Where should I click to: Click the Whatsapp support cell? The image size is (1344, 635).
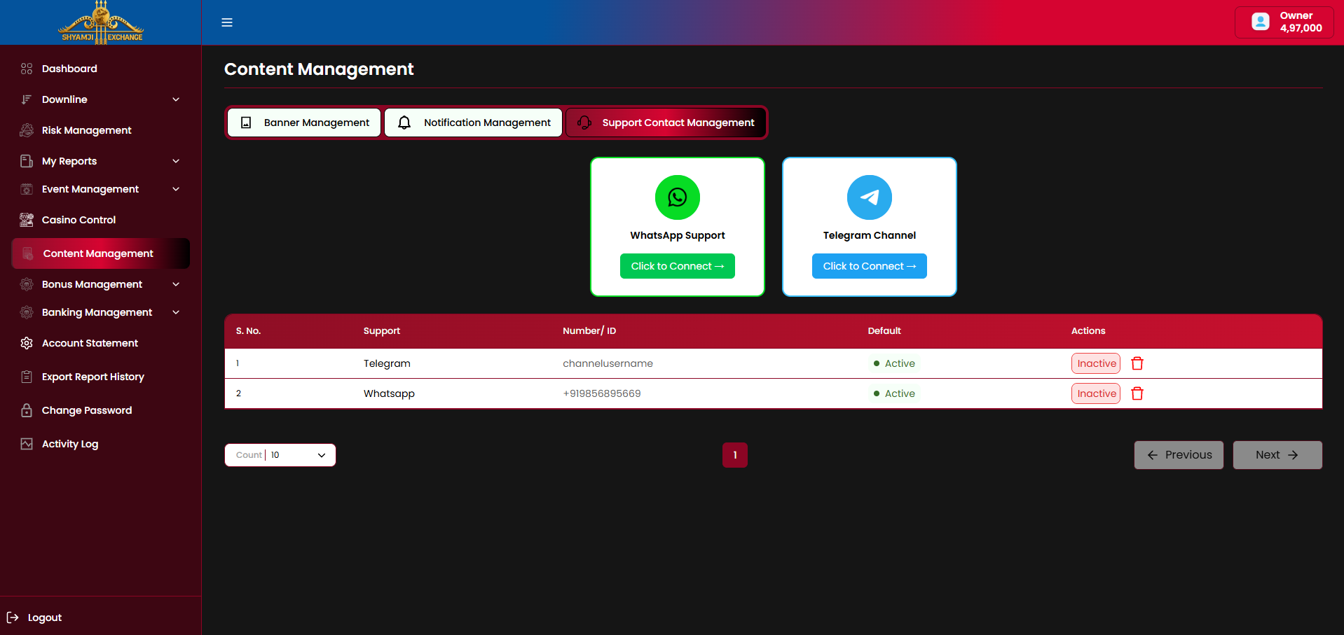(389, 393)
